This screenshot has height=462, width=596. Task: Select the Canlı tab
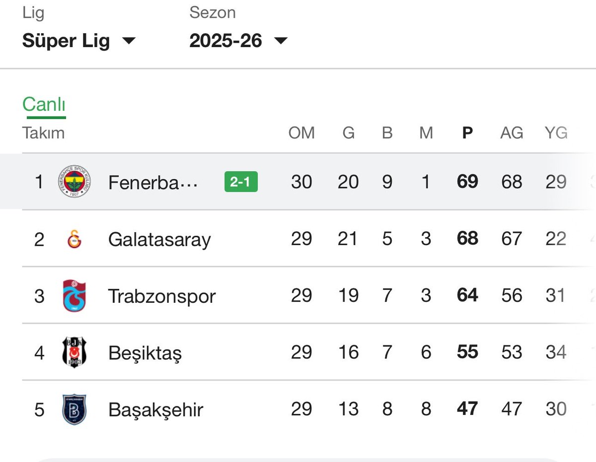point(44,105)
